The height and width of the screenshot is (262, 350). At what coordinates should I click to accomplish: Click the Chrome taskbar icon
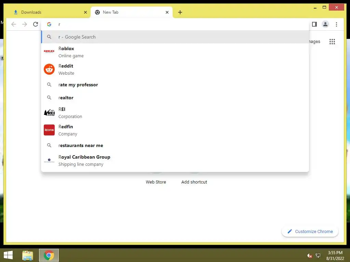pos(49,255)
